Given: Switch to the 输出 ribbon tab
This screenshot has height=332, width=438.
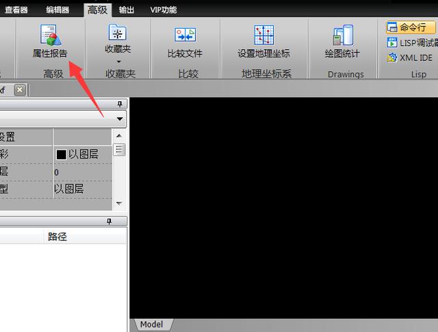Looking at the screenshot, I should click(127, 10).
